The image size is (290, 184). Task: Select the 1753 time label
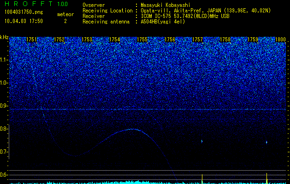pos(87,40)
